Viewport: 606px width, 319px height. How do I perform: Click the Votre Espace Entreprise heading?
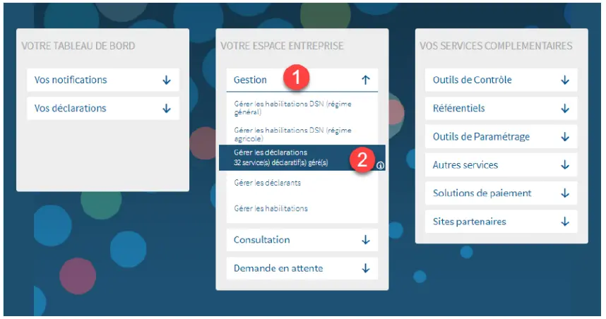pyautogui.click(x=282, y=46)
